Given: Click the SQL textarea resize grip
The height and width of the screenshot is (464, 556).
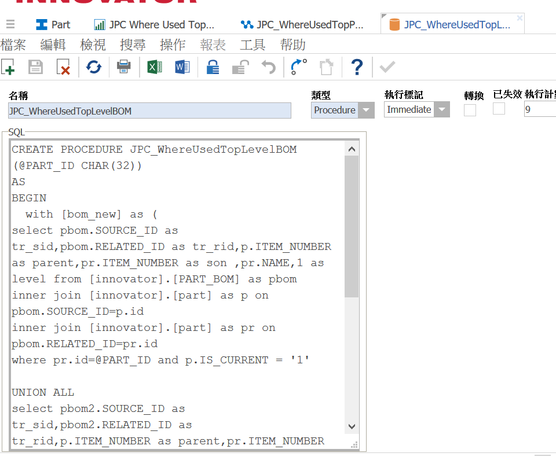Looking at the screenshot, I should (354, 445).
